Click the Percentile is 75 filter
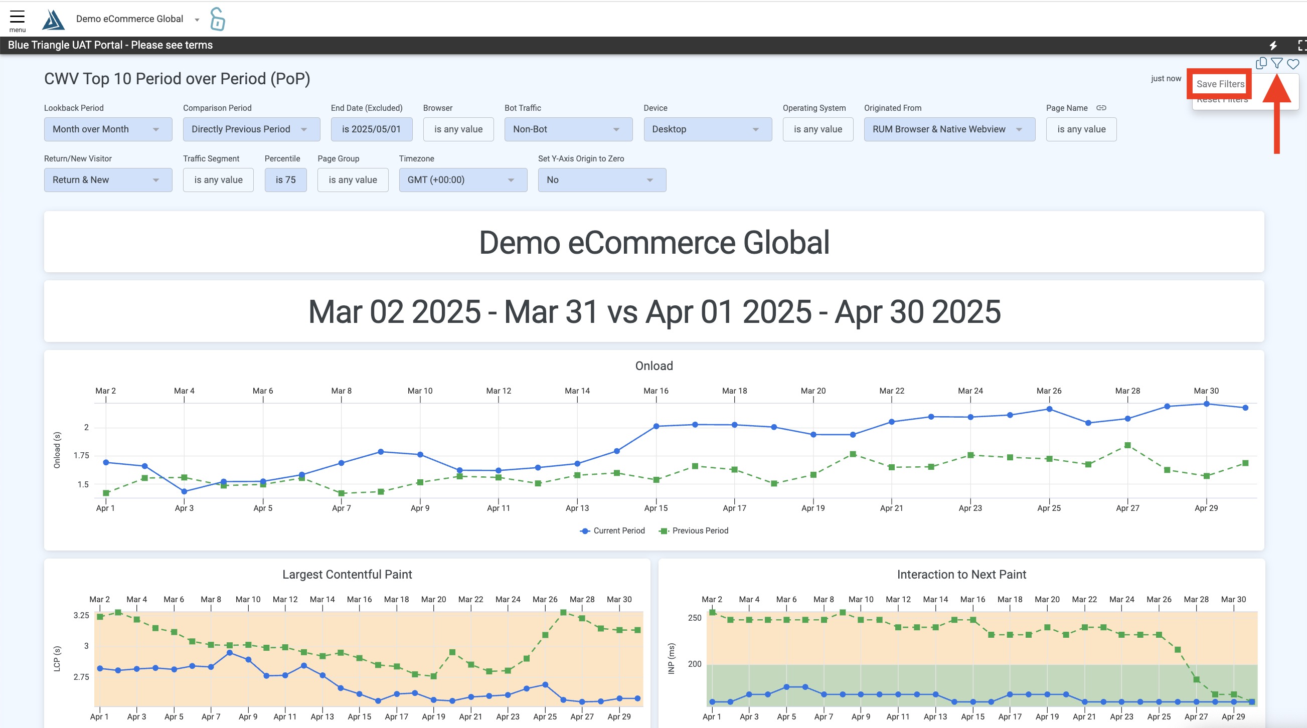 (286, 179)
